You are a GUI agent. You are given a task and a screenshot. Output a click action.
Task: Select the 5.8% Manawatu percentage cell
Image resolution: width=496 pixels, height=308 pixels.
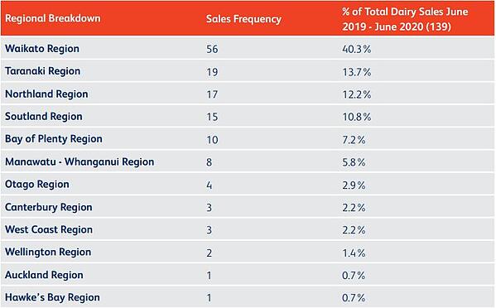point(354,162)
